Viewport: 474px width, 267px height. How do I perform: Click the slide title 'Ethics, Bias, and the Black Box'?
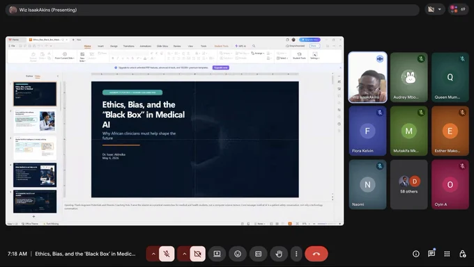[144, 115]
